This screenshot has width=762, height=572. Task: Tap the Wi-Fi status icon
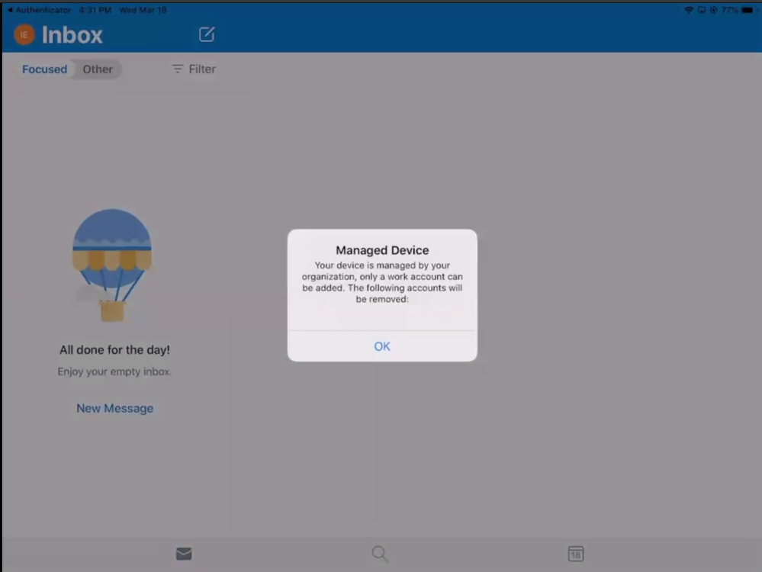(x=689, y=10)
